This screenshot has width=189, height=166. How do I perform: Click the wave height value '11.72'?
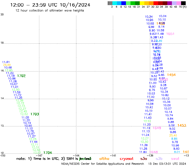tap(18, 95)
